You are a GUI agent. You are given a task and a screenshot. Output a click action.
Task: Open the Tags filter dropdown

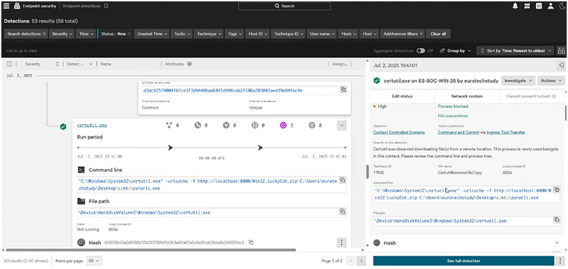point(235,33)
